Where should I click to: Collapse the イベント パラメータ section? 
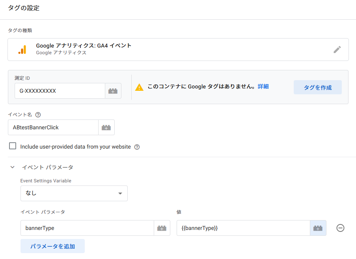[12, 167]
